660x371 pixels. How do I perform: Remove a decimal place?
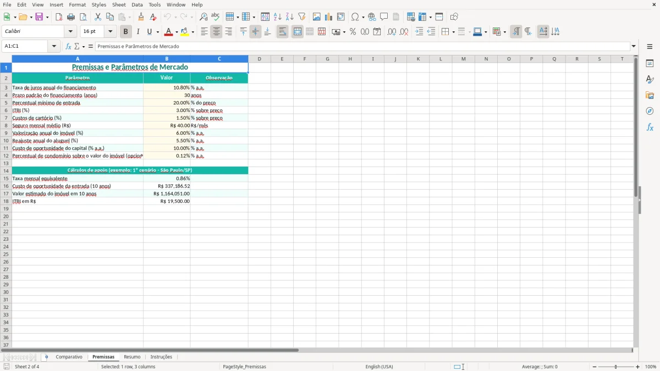tap(404, 32)
